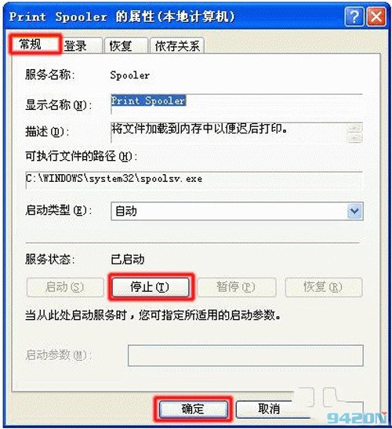Screen dimensions: 392x429
Task: Click the disabled 启动(S) button
Action: (65, 287)
